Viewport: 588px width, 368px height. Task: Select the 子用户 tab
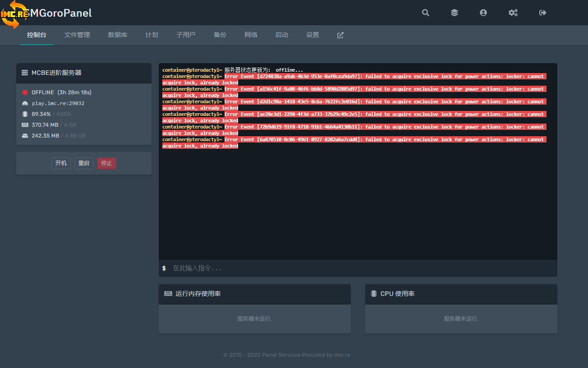(186, 35)
